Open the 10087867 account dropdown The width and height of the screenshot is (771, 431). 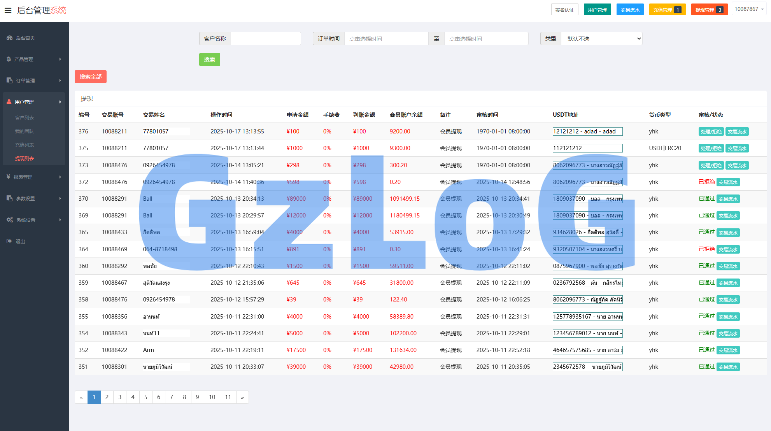749,9
